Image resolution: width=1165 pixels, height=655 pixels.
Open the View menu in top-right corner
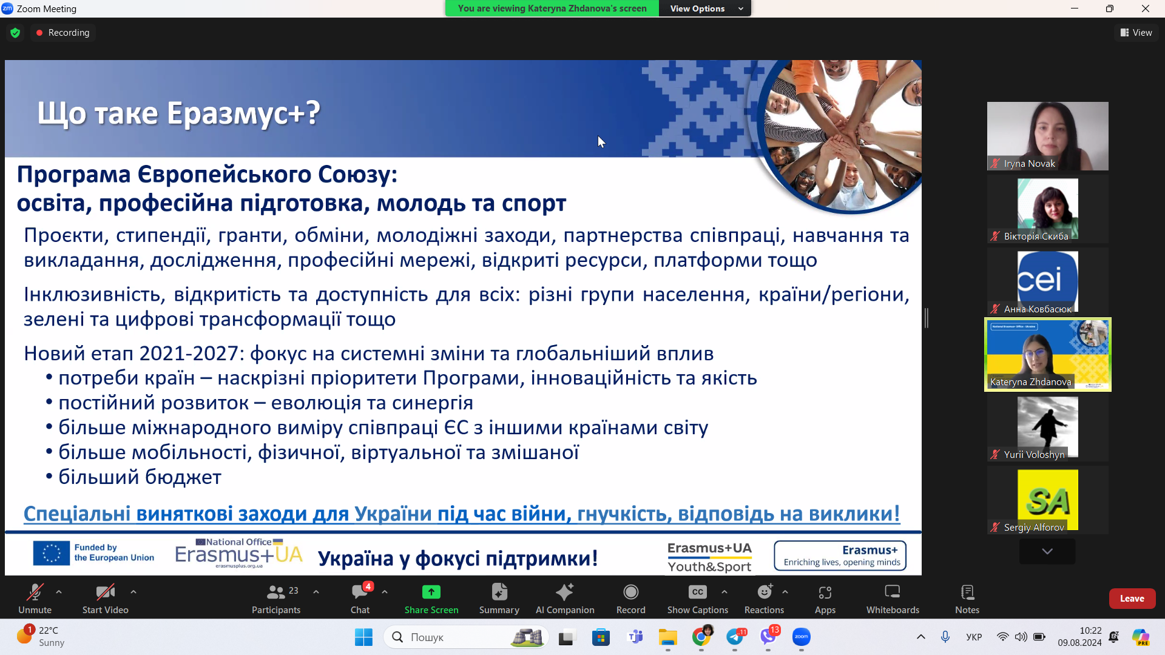point(1136,32)
